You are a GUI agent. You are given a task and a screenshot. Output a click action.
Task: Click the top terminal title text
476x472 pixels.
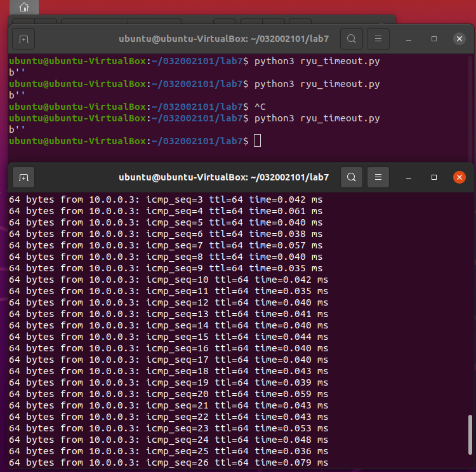coord(224,39)
